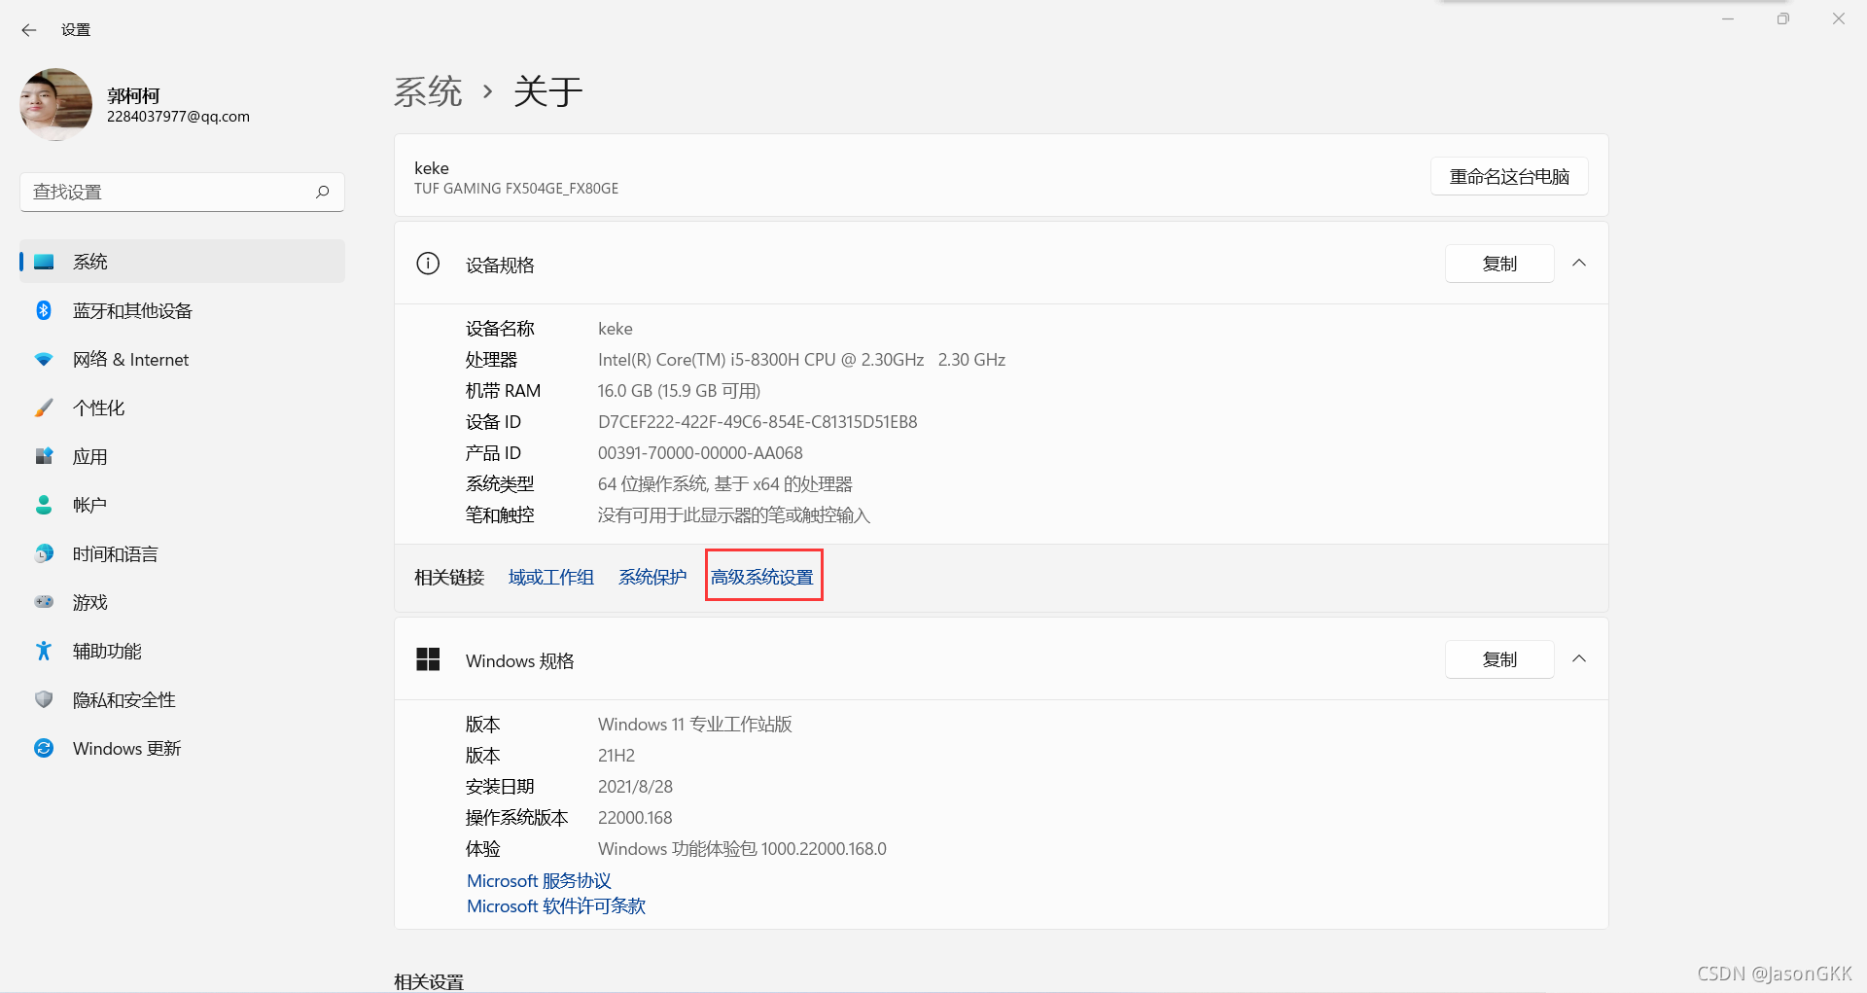Open 系统 in the sidebar

pyautogui.click(x=182, y=262)
